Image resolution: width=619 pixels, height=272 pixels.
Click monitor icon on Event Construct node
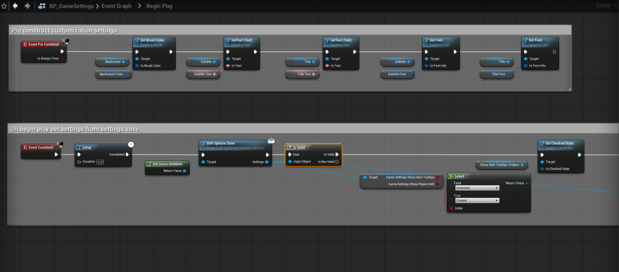tap(60, 144)
